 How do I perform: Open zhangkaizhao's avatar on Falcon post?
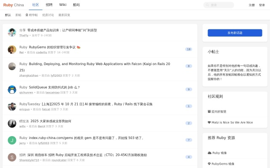coord(12,66)
